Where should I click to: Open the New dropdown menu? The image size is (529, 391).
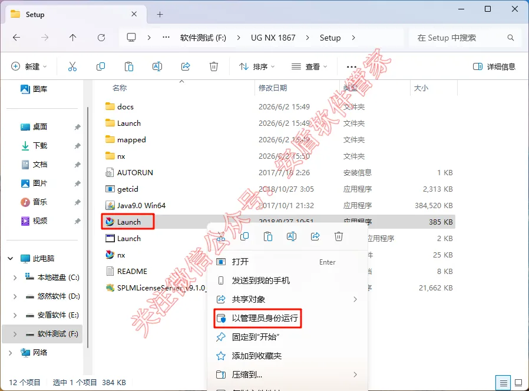click(29, 66)
